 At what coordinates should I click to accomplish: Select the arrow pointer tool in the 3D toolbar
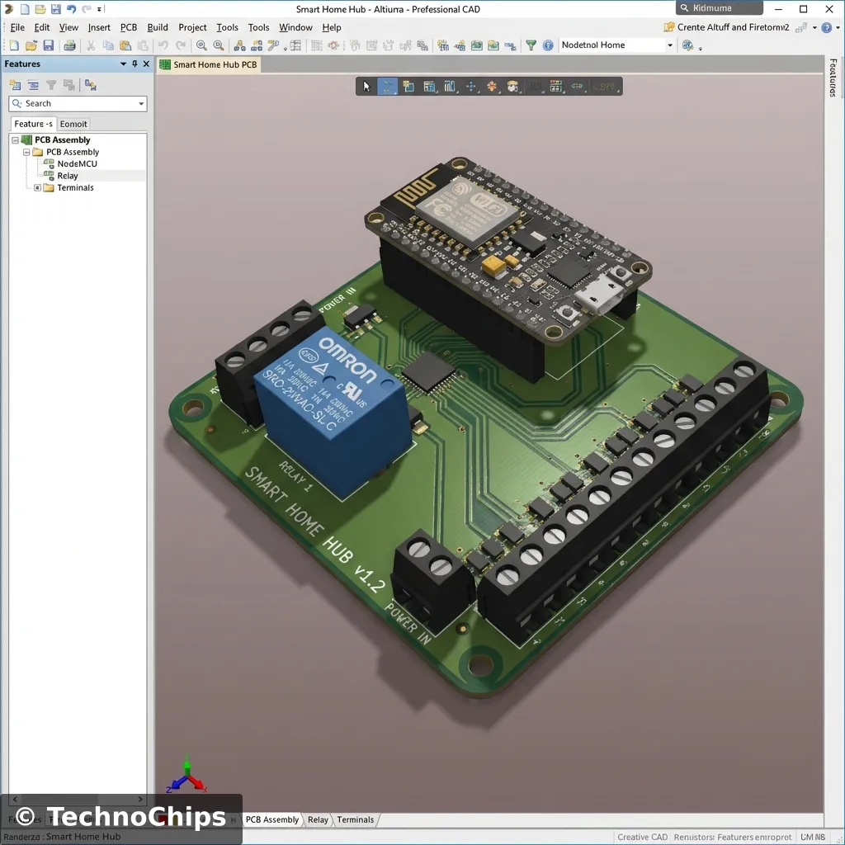(x=366, y=86)
